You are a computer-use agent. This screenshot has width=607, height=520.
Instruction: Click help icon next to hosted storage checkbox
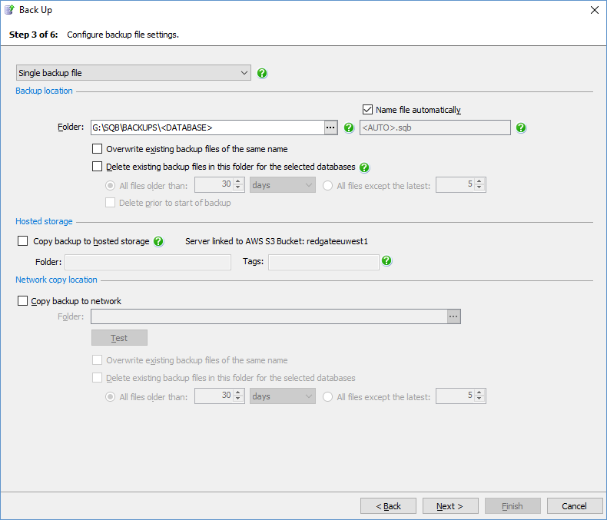pyautogui.click(x=158, y=241)
